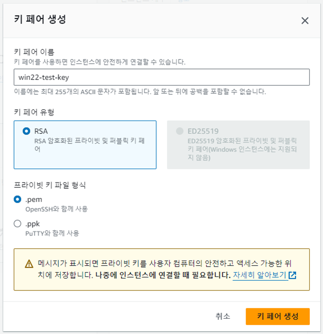323x334 pixels.
Task: Click the ED25519 description in the grayed-out tile
Action: tap(242, 149)
